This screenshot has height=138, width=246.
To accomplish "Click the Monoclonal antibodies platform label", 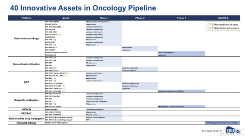I will (26, 64).
